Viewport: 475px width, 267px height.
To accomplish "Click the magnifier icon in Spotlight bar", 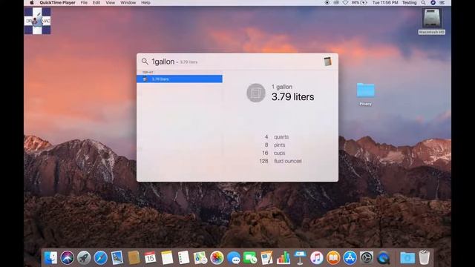I will (145, 62).
